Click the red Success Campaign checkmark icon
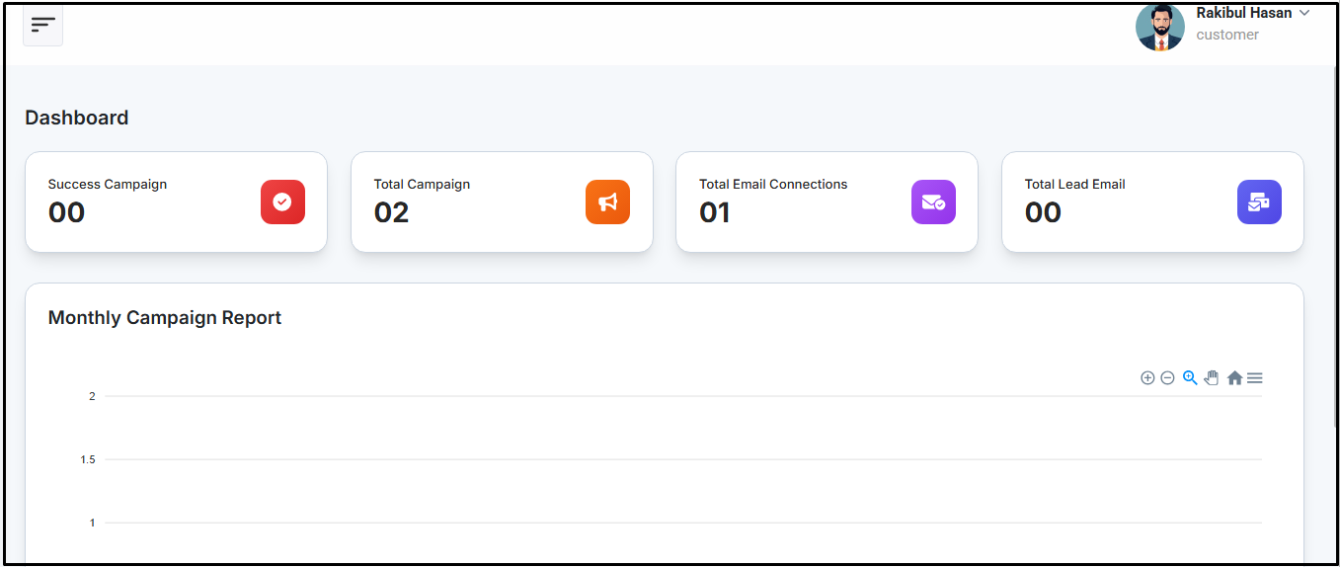 (x=282, y=202)
